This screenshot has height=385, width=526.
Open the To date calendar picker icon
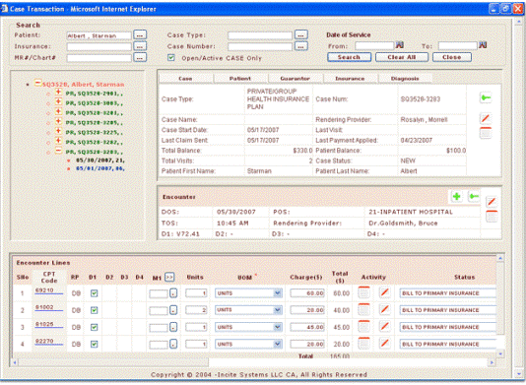483,45
